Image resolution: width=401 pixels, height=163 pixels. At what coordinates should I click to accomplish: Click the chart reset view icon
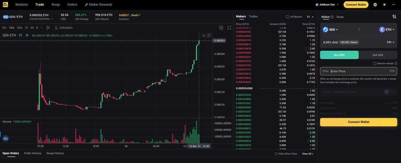click(x=209, y=35)
